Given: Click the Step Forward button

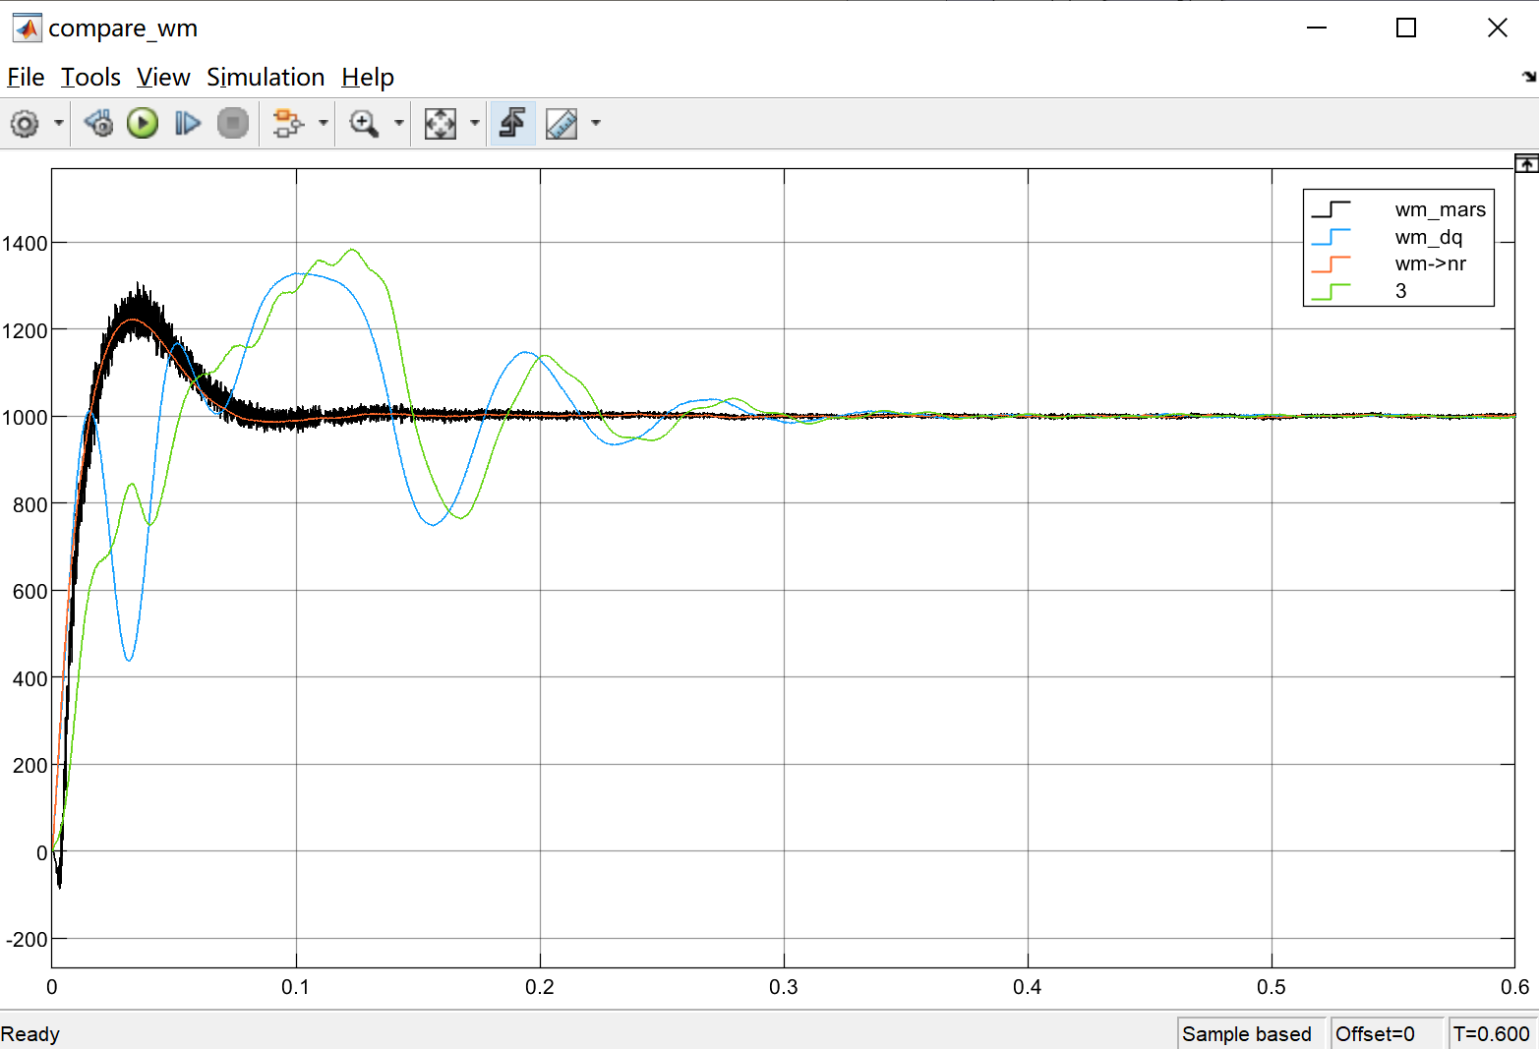Looking at the screenshot, I should point(187,124).
